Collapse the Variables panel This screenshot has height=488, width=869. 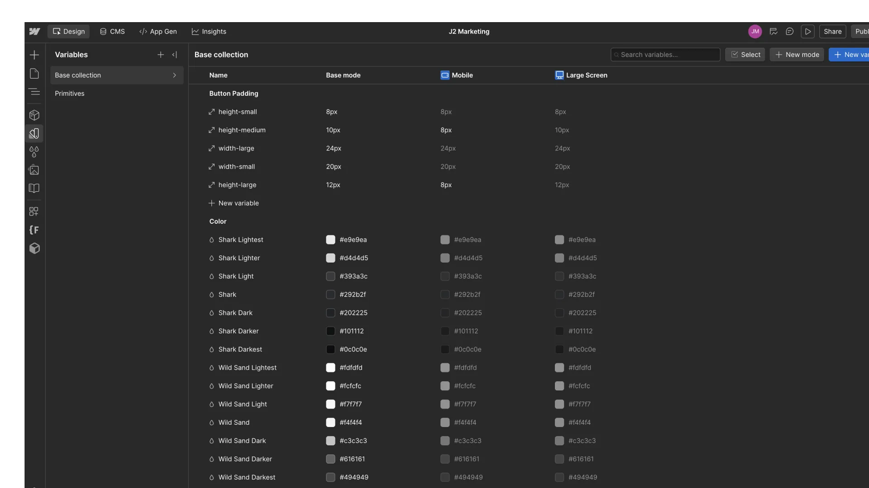point(175,55)
